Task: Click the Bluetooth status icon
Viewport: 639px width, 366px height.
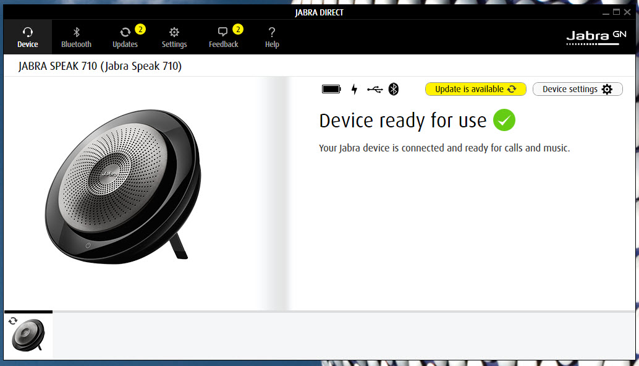Action: (393, 89)
